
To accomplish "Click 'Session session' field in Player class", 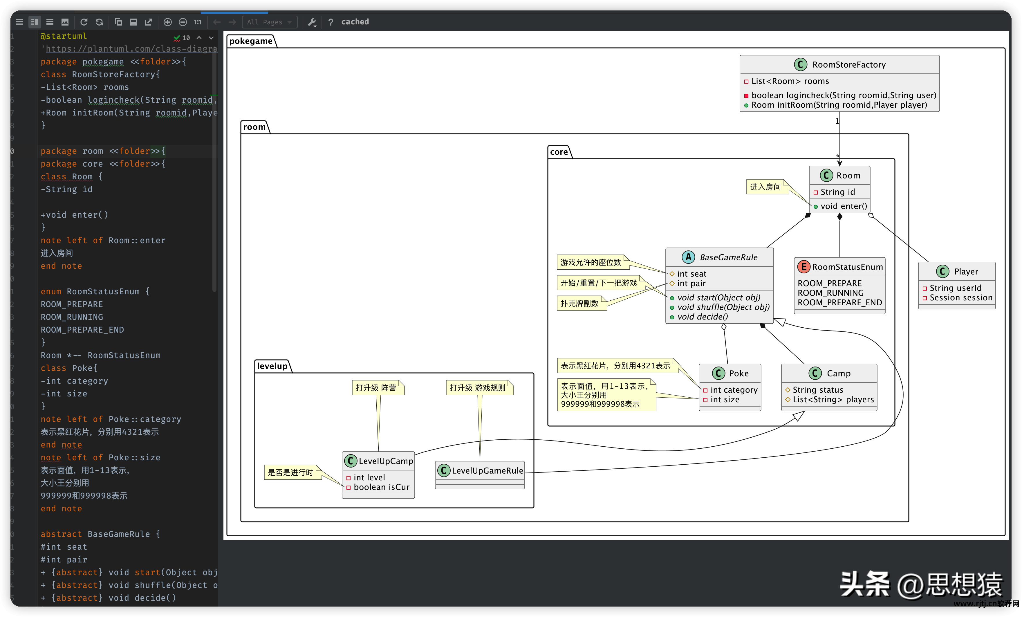I will click(961, 297).
